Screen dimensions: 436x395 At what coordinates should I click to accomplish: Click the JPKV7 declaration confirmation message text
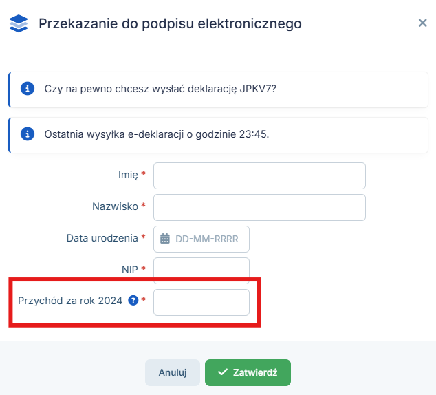[x=160, y=89]
